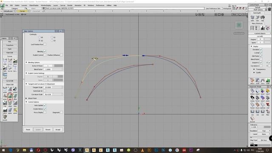The image size is (272, 153).
Task: Click the trash can icon in Control Panel
Action: (269, 9)
